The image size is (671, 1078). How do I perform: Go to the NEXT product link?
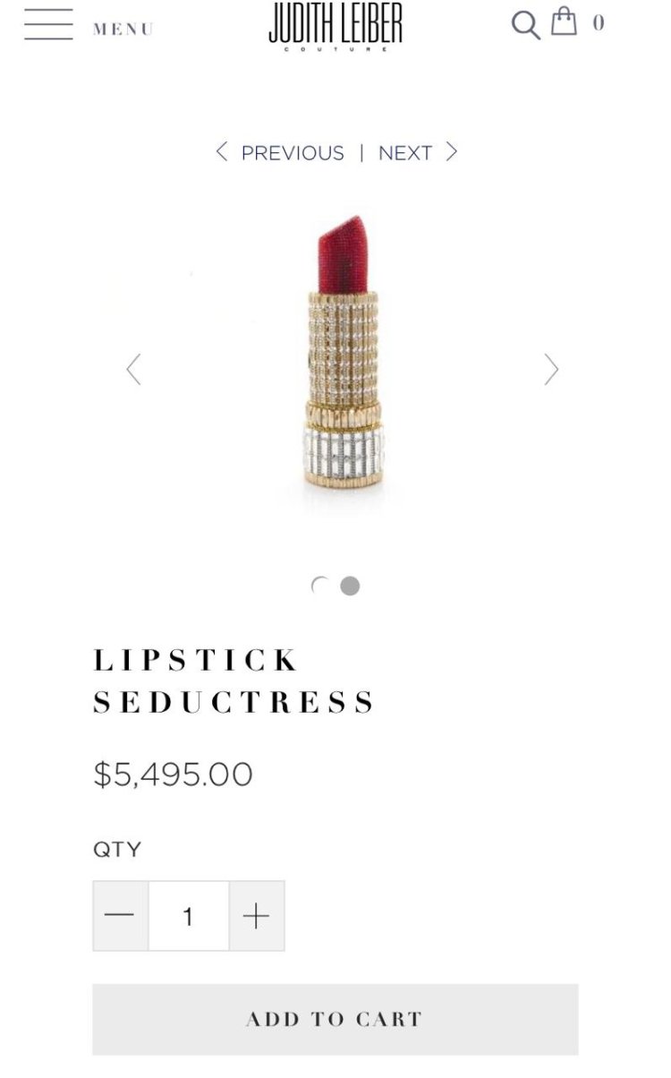coord(405,153)
